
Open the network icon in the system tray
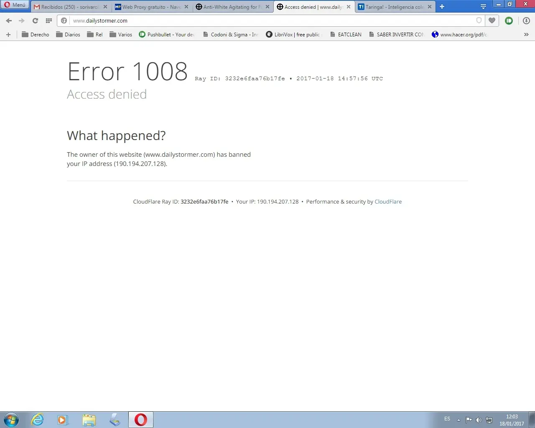pyautogui.click(x=489, y=420)
